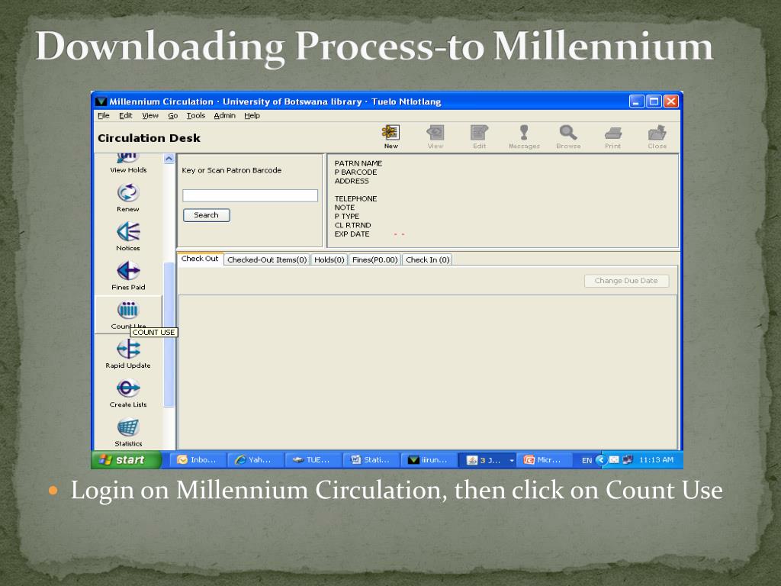
Task: Open View Holds in the sidebar
Action: (128, 164)
